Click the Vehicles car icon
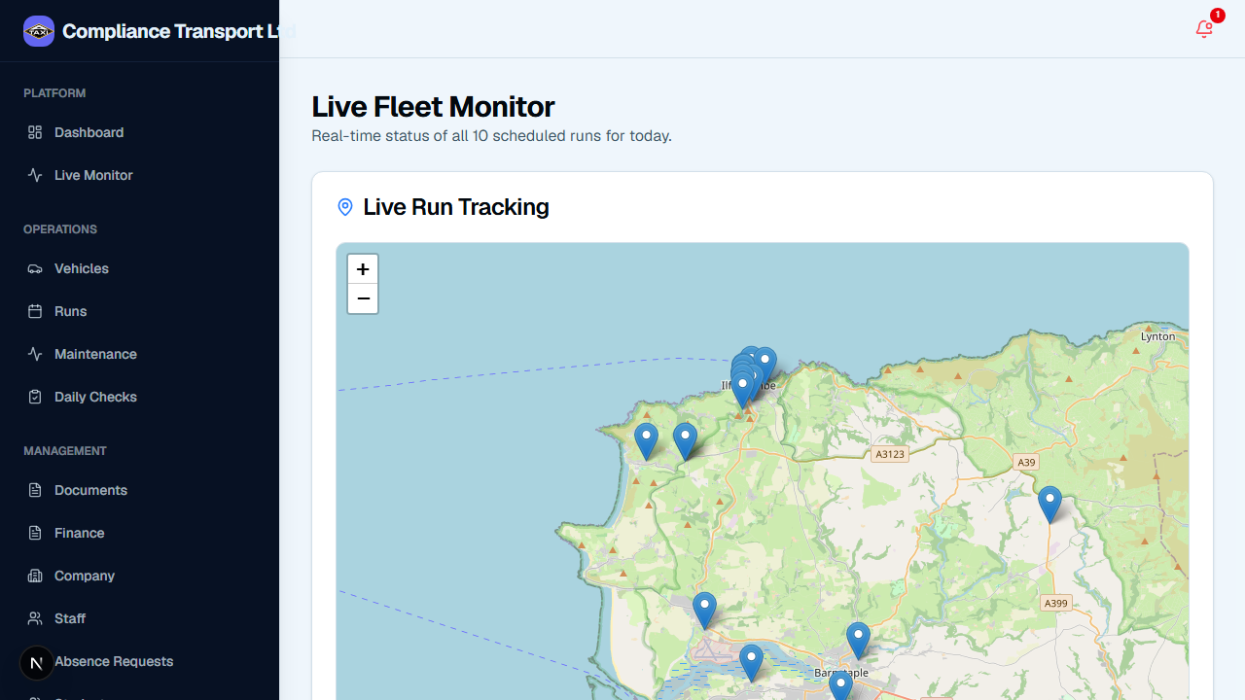 click(35, 268)
